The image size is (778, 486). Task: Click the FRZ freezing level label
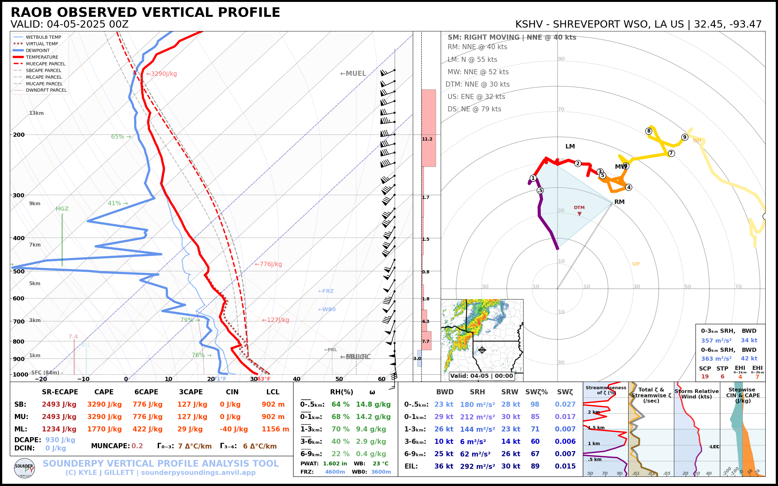326,291
